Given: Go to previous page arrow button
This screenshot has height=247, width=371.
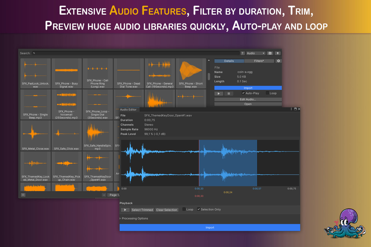Looking at the screenshot, I should tap(104, 195).
